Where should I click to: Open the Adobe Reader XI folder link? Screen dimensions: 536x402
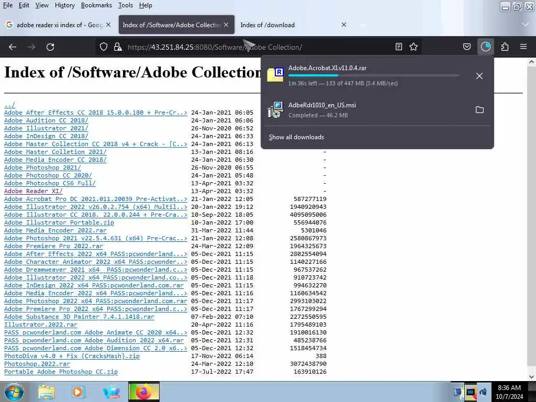[33, 191]
